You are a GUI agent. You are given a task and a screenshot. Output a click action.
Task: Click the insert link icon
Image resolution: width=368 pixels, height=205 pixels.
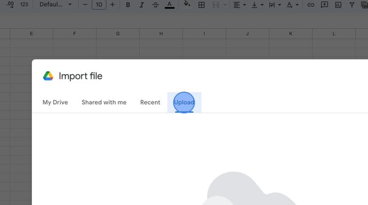[310, 5]
